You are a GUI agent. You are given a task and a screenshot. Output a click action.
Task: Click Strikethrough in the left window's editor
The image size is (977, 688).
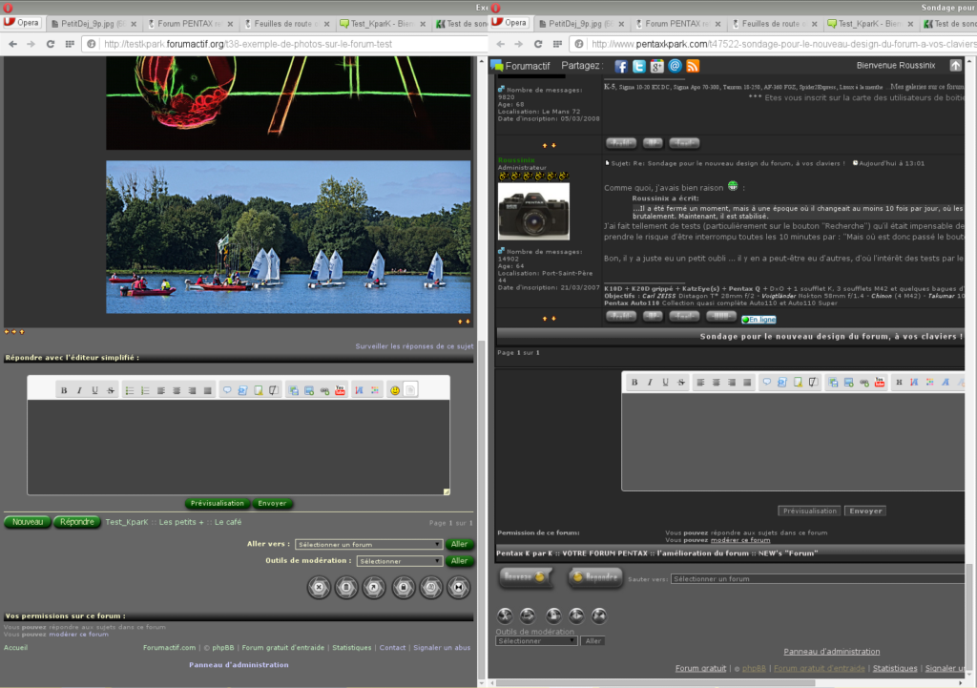pyautogui.click(x=111, y=390)
